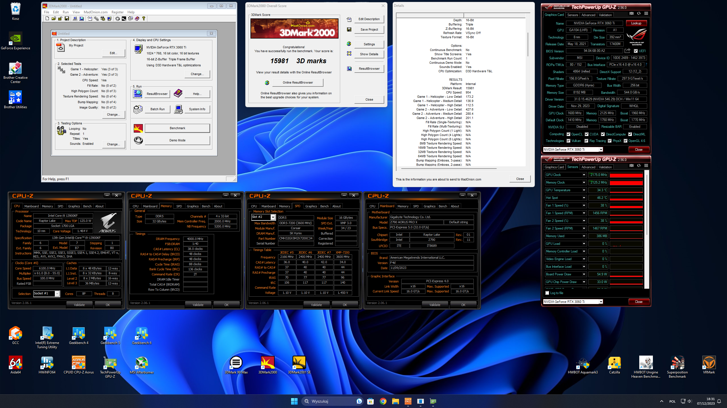Click ResultBrowser magnifier icon in 3DMark toolbar
The image size is (727, 408).
[82, 18]
